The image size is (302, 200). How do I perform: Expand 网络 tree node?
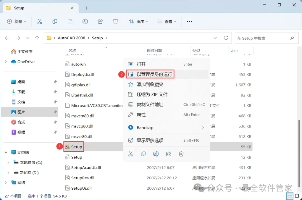coord(6,182)
